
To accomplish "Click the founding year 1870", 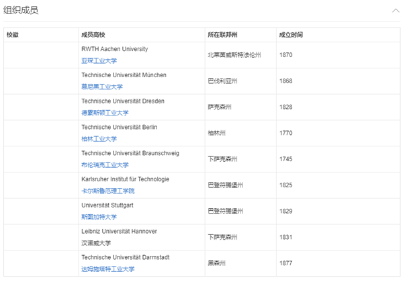I will coord(286,55).
